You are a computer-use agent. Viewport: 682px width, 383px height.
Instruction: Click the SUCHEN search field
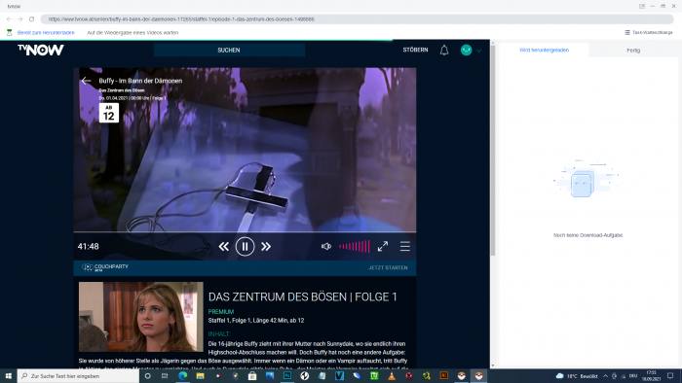pyautogui.click(x=229, y=50)
